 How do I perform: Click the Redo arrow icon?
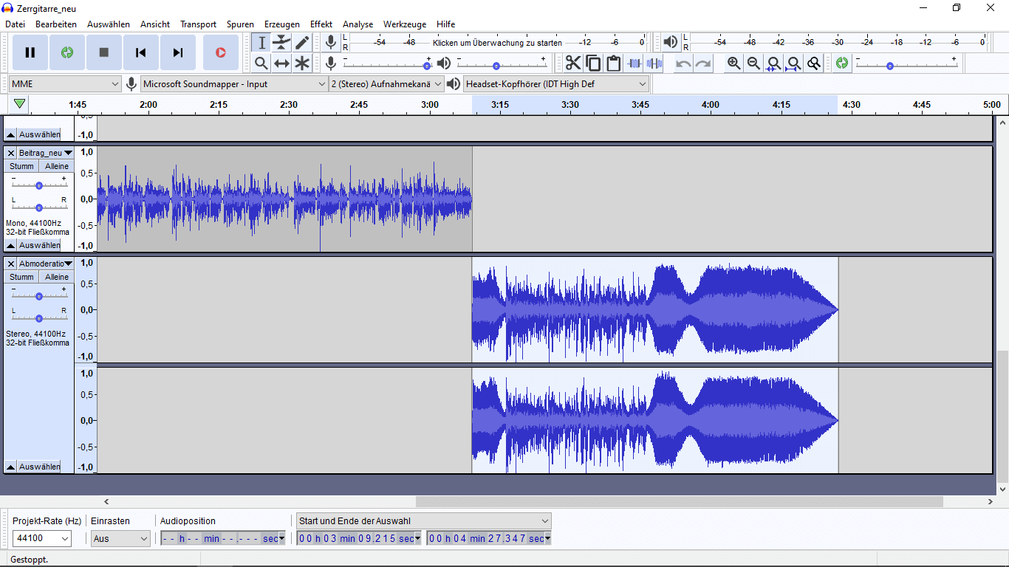[x=703, y=63]
